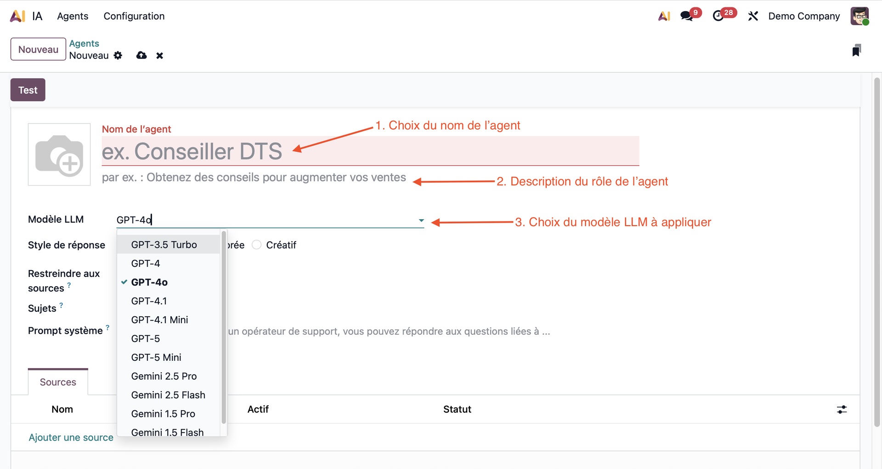
Task: Select the Créatif response style radio
Action: click(x=257, y=245)
